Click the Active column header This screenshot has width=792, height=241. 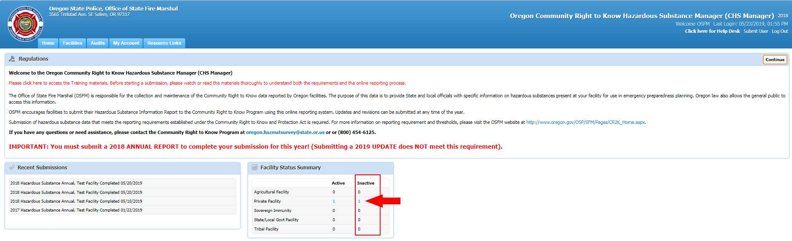[338, 183]
